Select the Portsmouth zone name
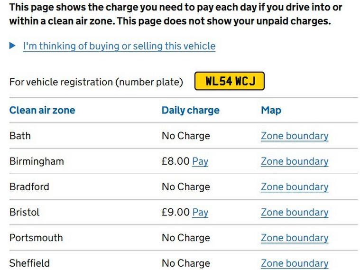360x270 pixels. (x=36, y=238)
